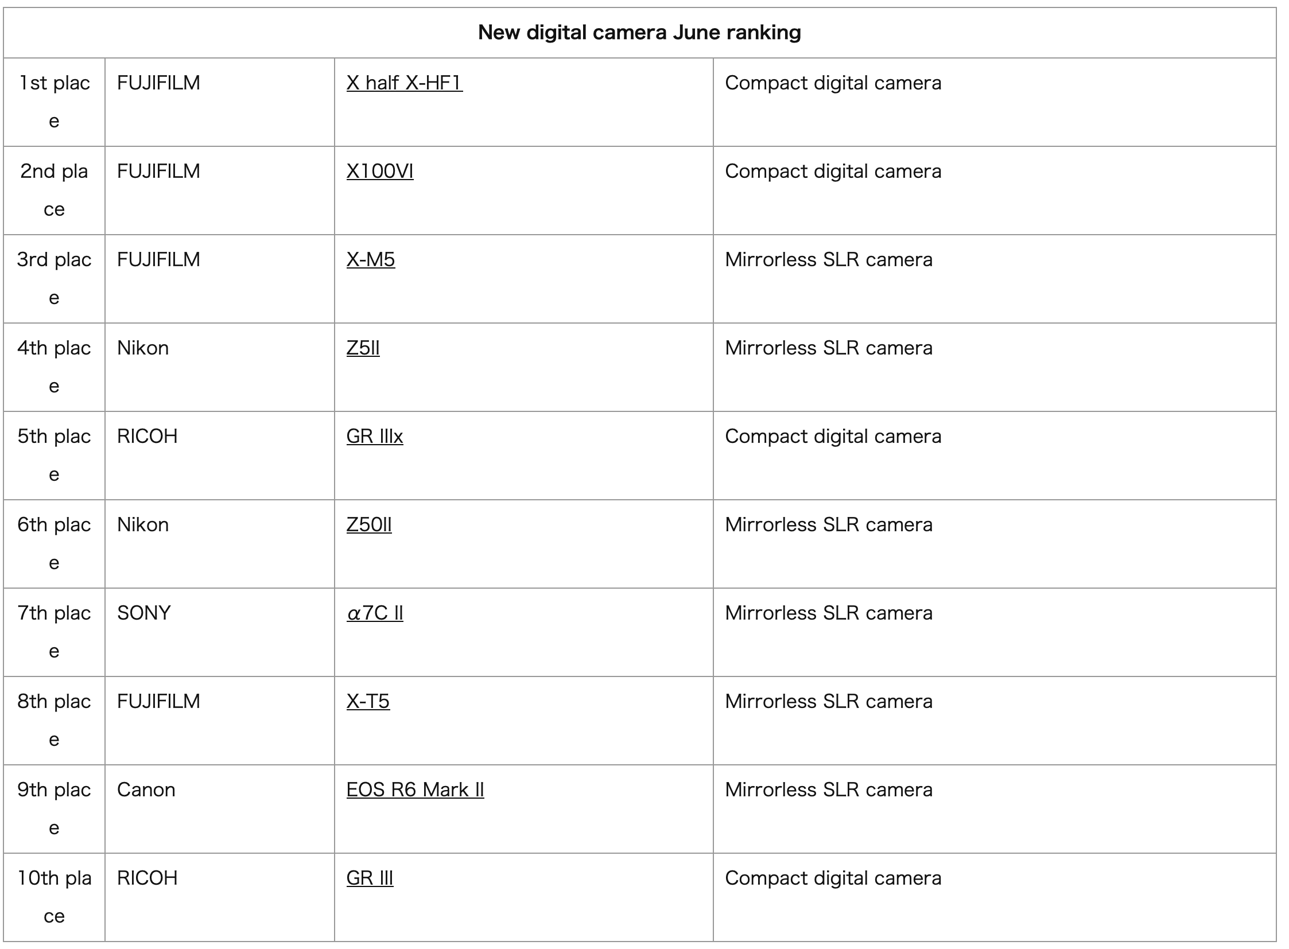Open the EOS R6 Mark II link
This screenshot has width=1289, height=949.
tap(415, 791)
